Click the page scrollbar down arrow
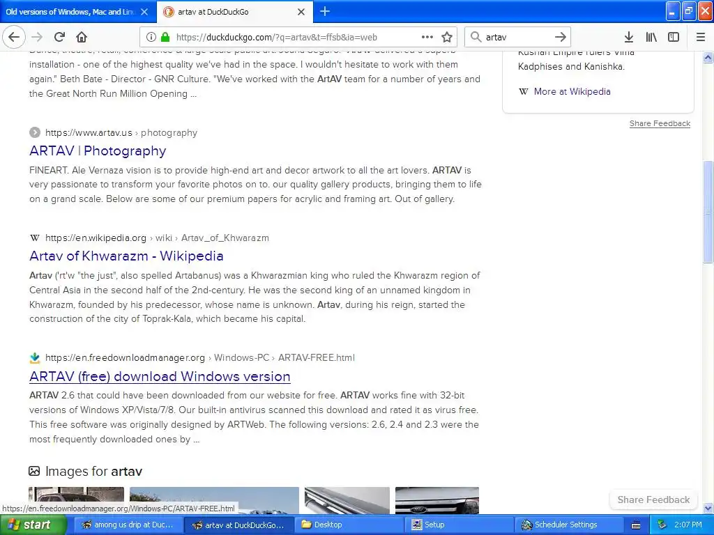The width and height of the screenshot is (714, 535). coord(708,508)
